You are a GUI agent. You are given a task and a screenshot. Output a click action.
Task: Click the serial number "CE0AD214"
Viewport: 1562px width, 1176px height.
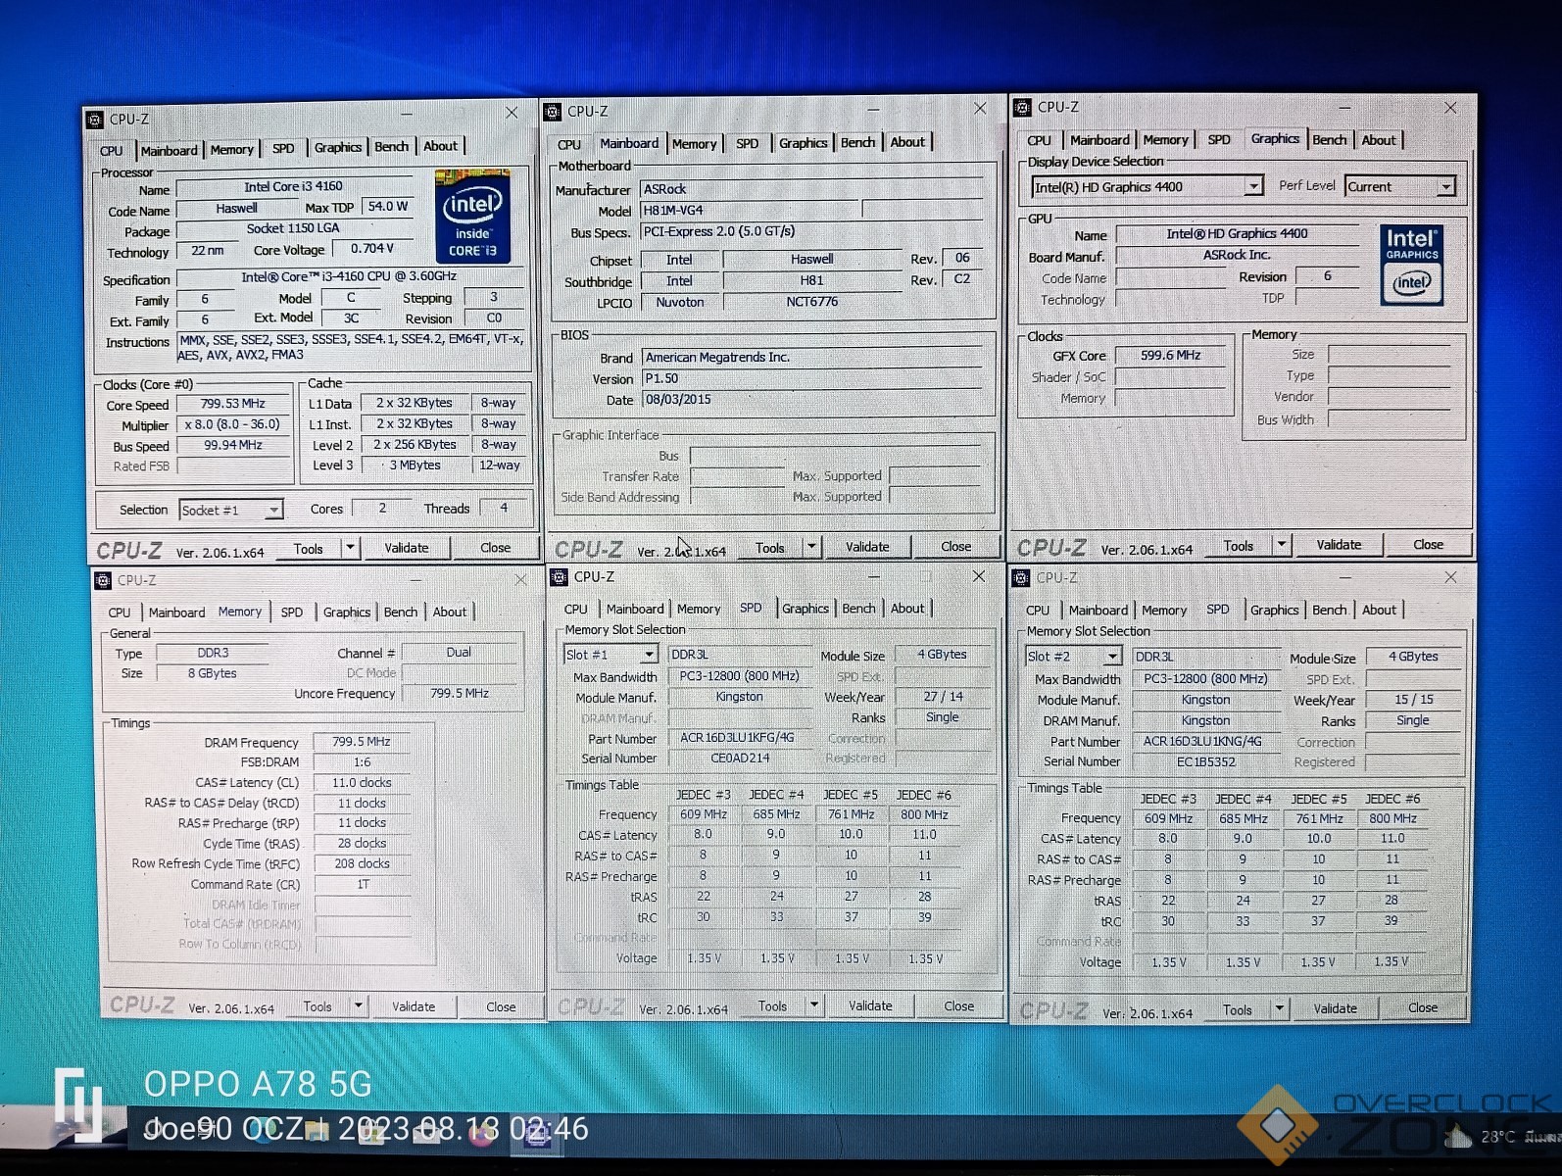tap(740, 759)
